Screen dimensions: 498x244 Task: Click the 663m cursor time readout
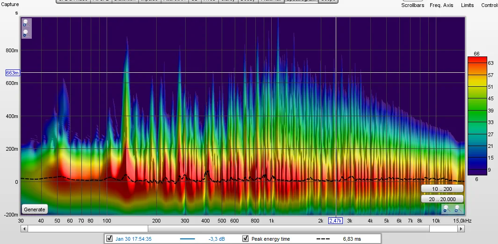pos(13,73)
